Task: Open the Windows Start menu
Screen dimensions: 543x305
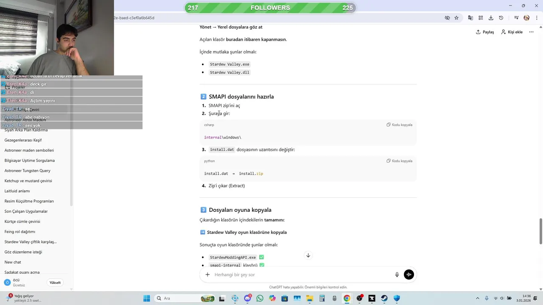Action: (146, 298)
